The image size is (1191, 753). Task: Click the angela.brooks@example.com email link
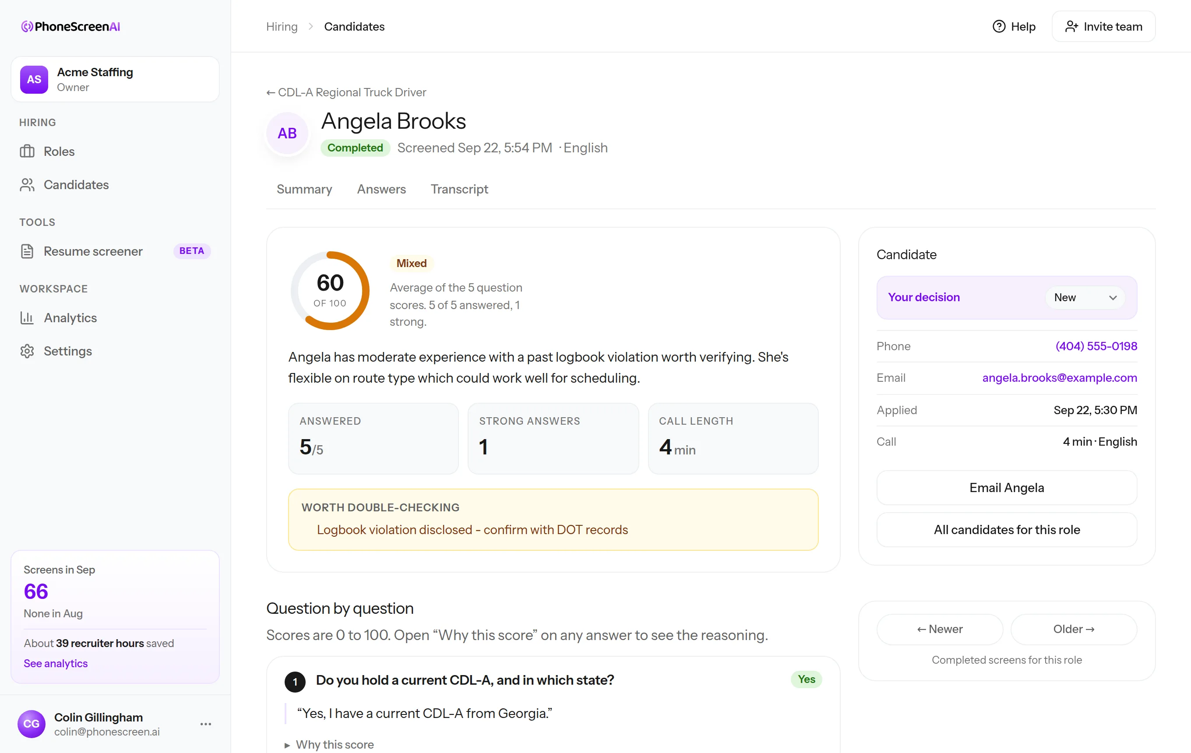pyautogui.click(x=1060, y=378)
